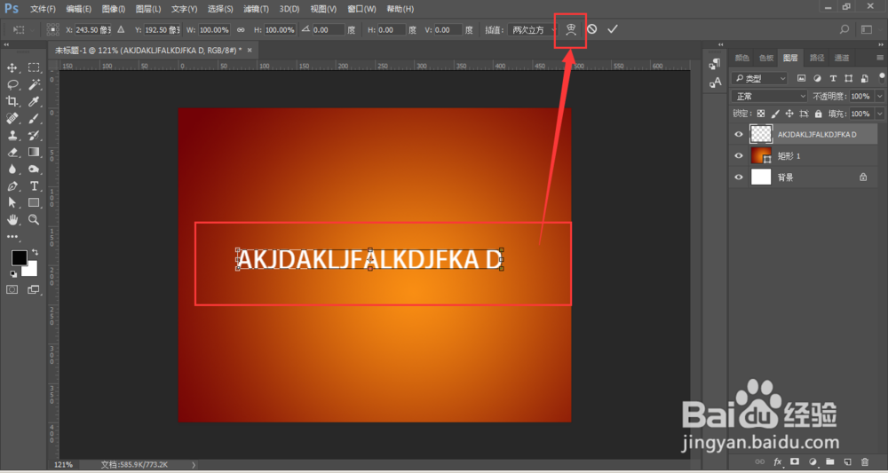
Task: Select the Pen tool
Action: [x=12, y=186]
